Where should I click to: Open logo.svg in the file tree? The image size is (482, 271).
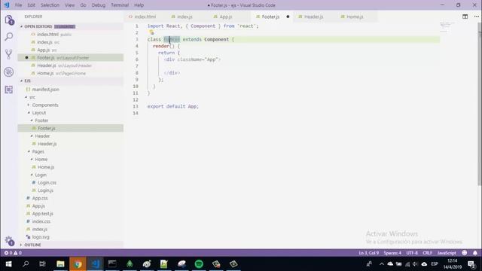pyautogui.click(x=41, y=237)
